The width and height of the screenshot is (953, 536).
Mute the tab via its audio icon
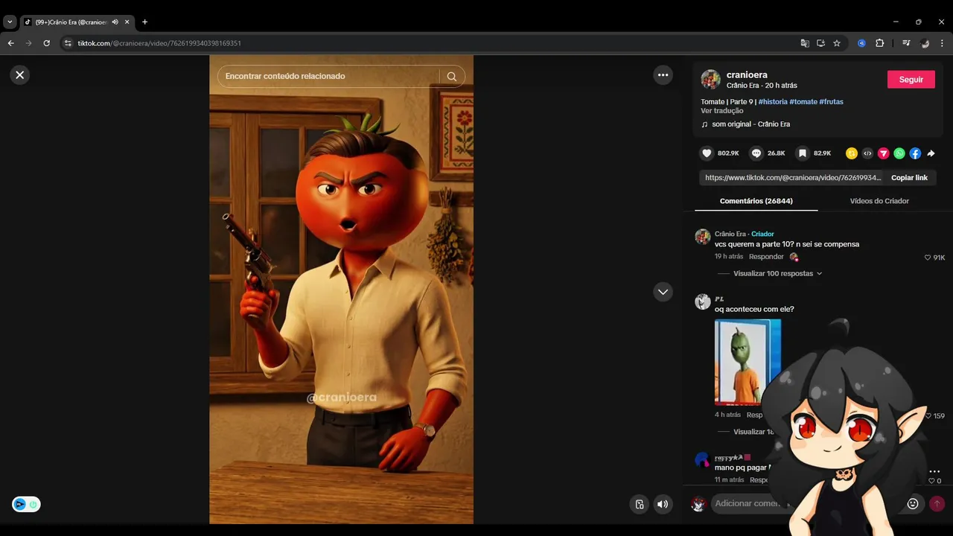115,22
